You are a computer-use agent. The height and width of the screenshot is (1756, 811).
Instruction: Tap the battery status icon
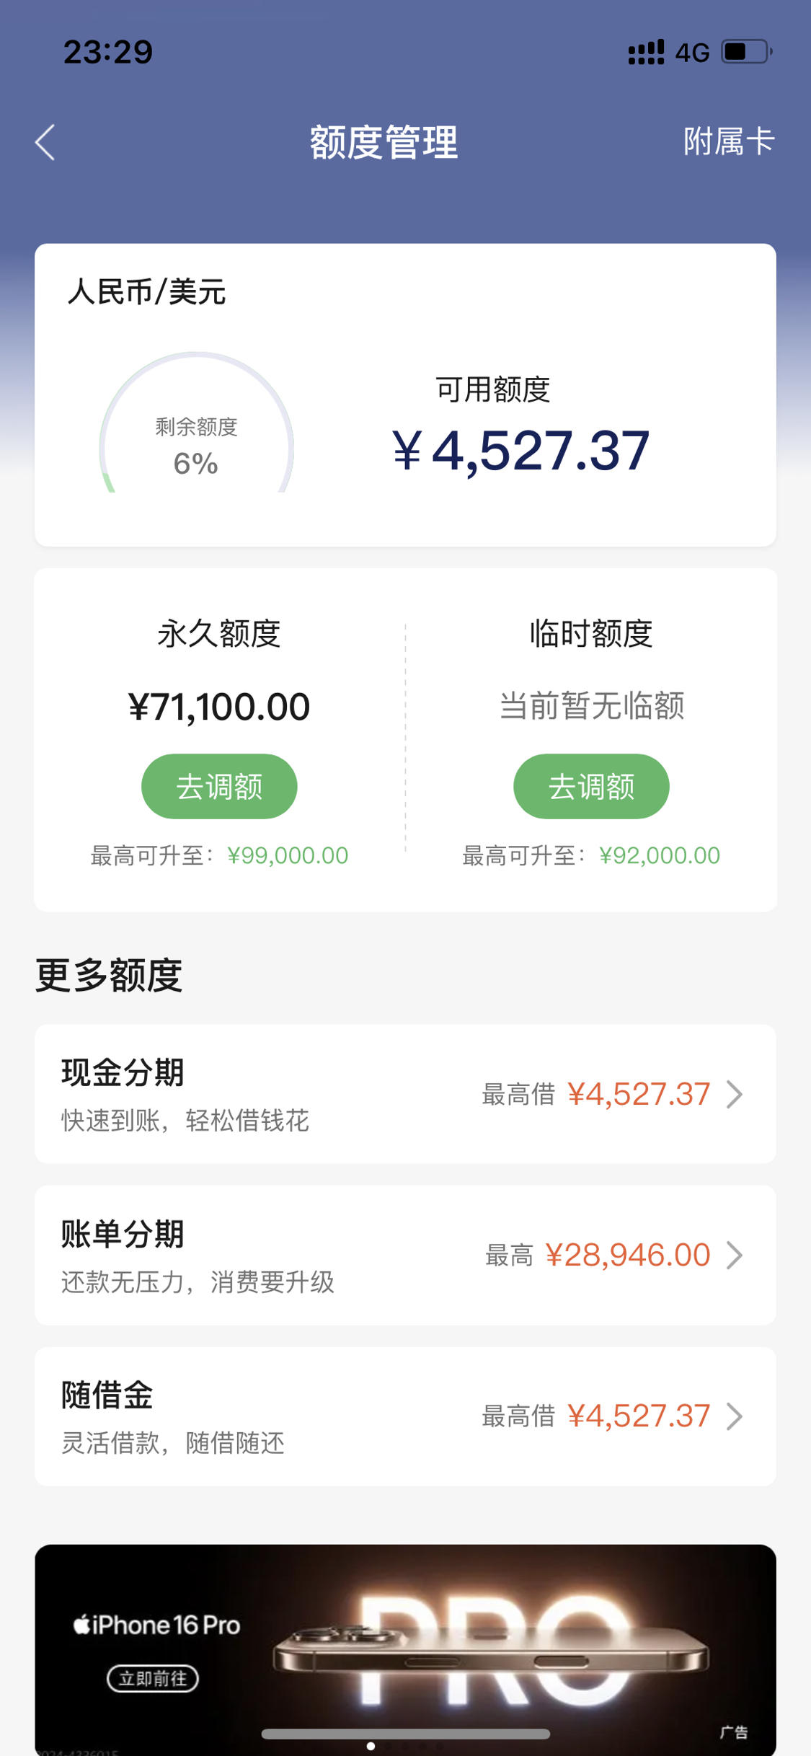click(747, 52)
